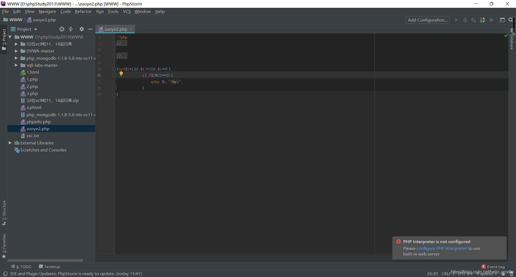Image resolution: width=516 pixels, height=277 pixels.
Task: Click the green inspection checkmark icon
Action: click(x=506, y=35)
